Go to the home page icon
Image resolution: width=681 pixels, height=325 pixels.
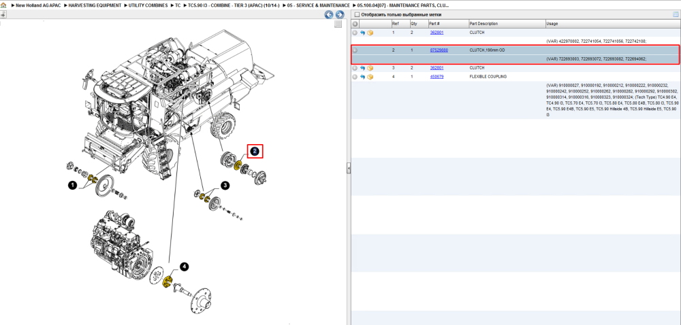pos(3,5)
